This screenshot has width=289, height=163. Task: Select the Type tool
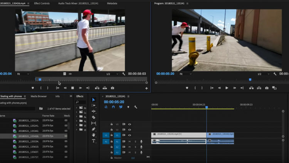point(94,141)
